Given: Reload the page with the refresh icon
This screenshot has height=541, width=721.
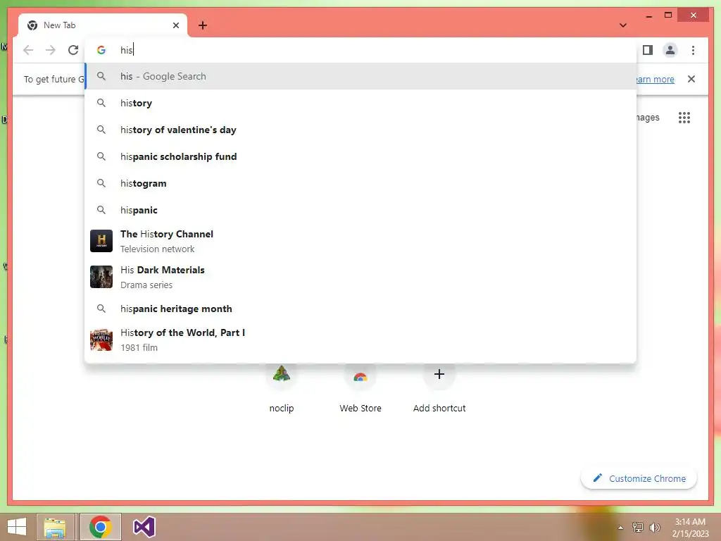Looking at the screenshot, I should (73, 50).
